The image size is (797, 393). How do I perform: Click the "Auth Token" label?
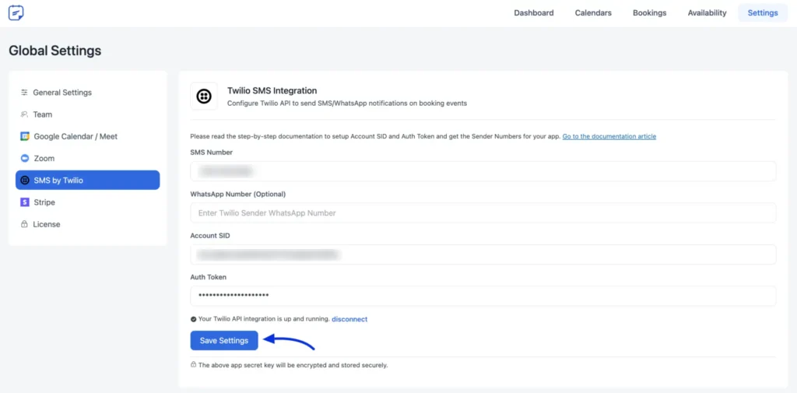click(209, 277)
